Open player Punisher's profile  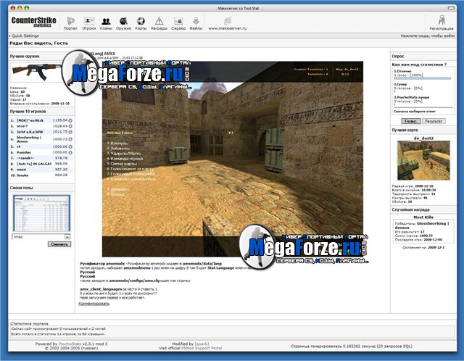(x=24, y=152)
